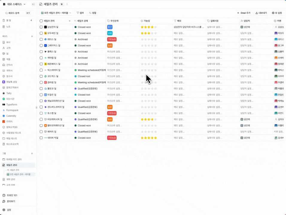Open 설정 gear icon in sidebar
286x215 pixels.
pyautogui.click(x=4, y=210)
